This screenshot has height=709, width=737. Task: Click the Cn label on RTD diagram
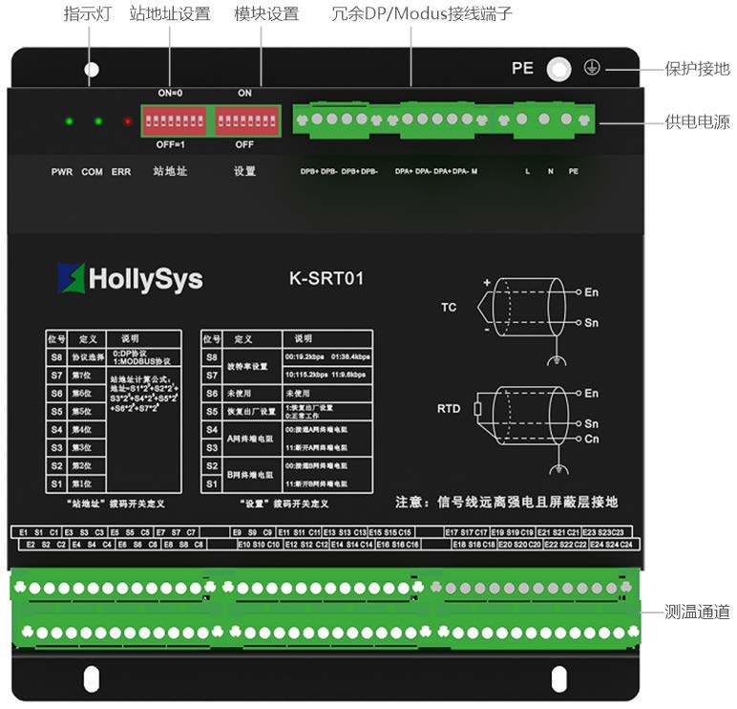click(x=592, y=439)
